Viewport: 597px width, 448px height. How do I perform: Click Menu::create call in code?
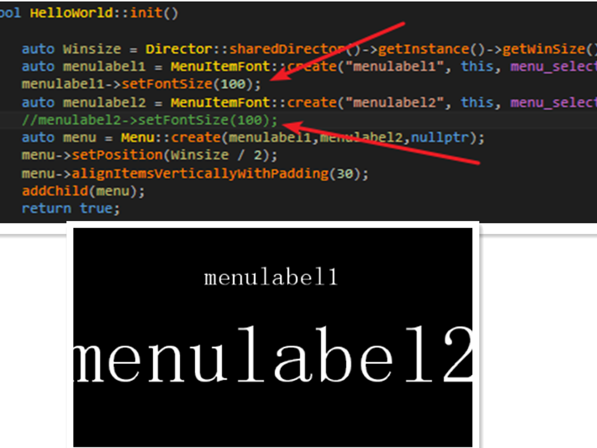click(171, 137)
